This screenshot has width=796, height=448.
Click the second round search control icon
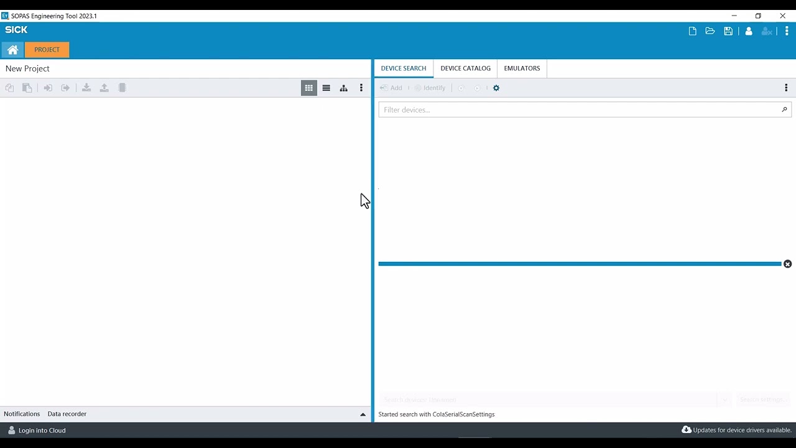478,88
